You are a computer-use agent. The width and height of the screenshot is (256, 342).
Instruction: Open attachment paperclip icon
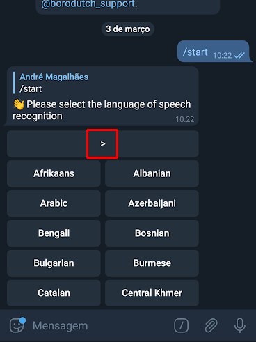(211, 325)
